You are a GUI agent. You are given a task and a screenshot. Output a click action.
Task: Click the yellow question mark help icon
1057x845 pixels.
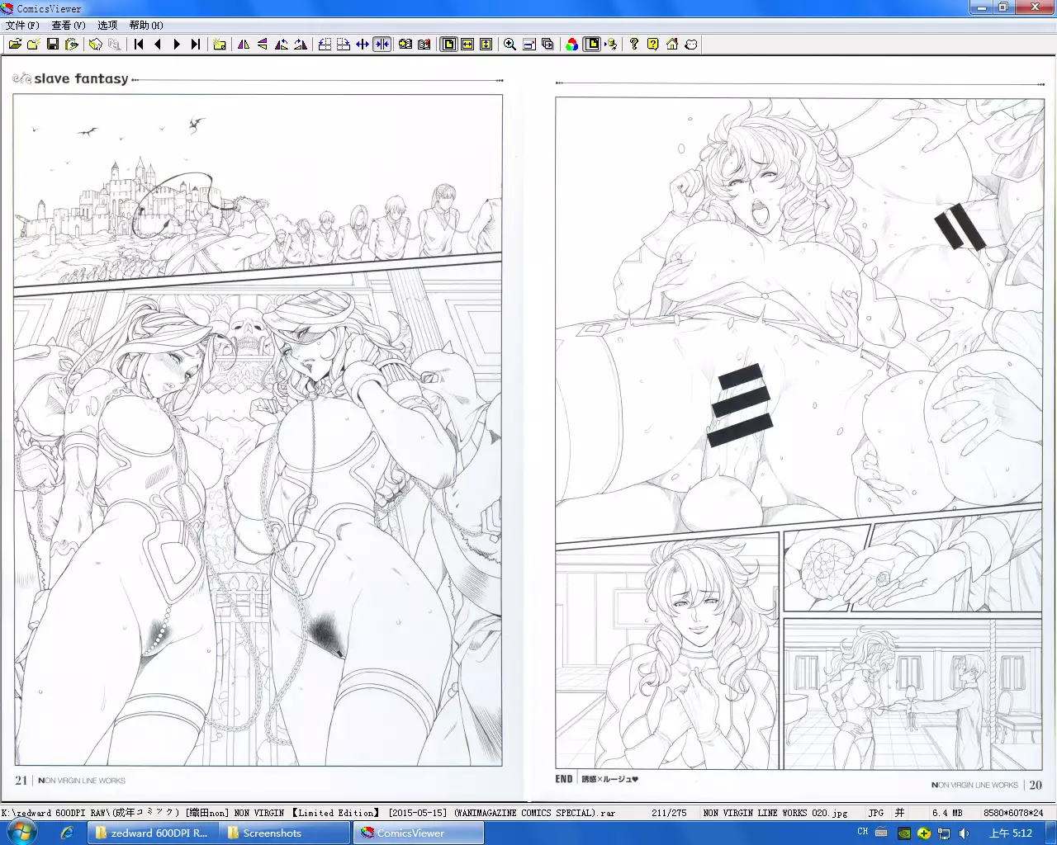(x=652, y=45)
